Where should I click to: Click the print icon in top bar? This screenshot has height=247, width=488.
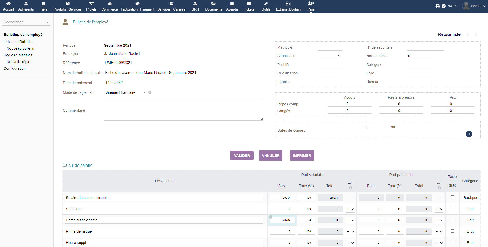click(x=437, y=6)
